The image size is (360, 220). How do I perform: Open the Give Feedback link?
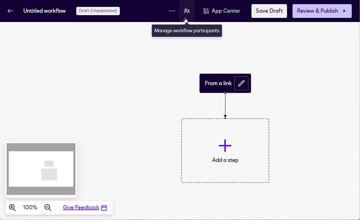pos(81,207)
